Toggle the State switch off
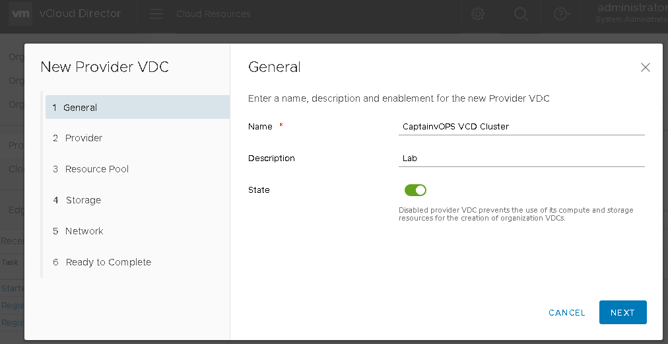668x344 pixels. 415,190
